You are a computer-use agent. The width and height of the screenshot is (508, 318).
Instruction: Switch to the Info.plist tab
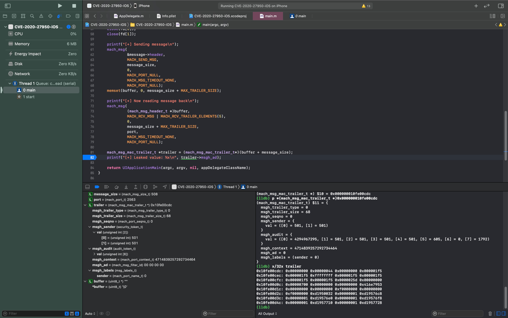tap(166, 16)
